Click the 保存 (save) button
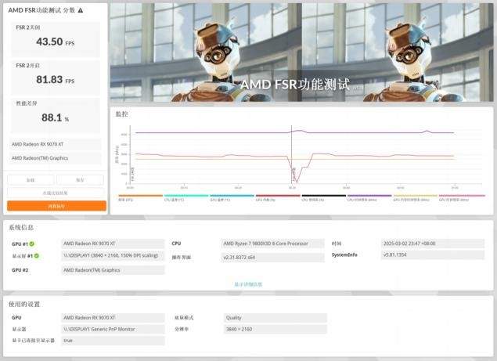497x361 pixels. click(x=80, y=180)
